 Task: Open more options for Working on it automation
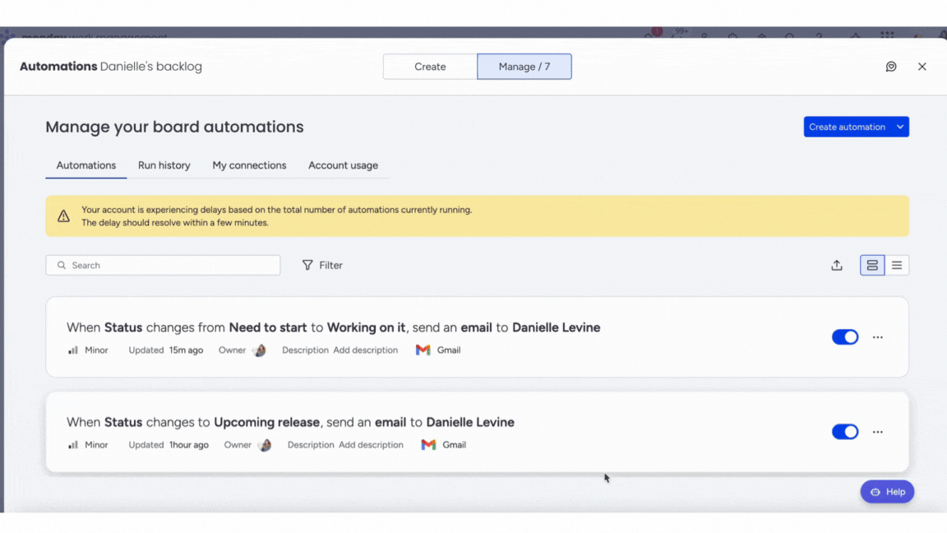tap(878, 337)
